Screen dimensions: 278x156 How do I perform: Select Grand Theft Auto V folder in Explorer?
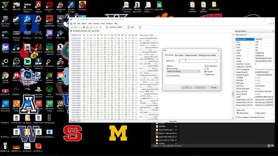[x=166, y=130]
